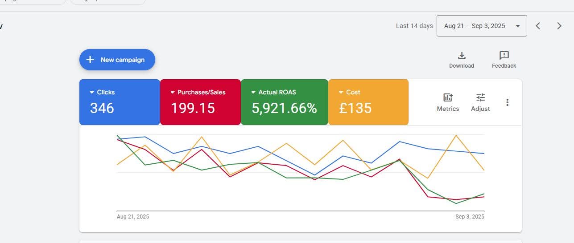This screenshot has height=243, width=574.
Task: Click the £135 value on orange card
Action: (x=355, y=108)
